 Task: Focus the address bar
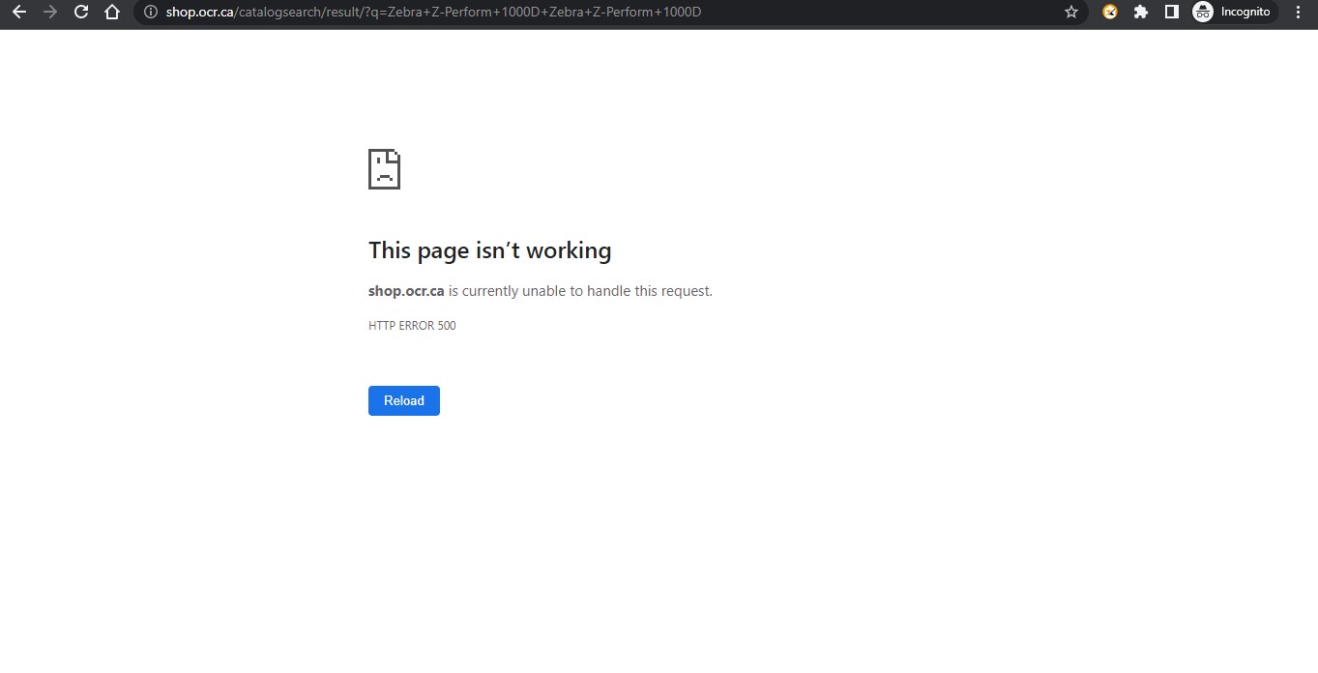[580, 12]
